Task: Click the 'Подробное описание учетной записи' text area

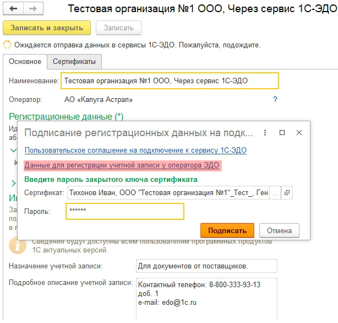Action: tap(206, 299)
